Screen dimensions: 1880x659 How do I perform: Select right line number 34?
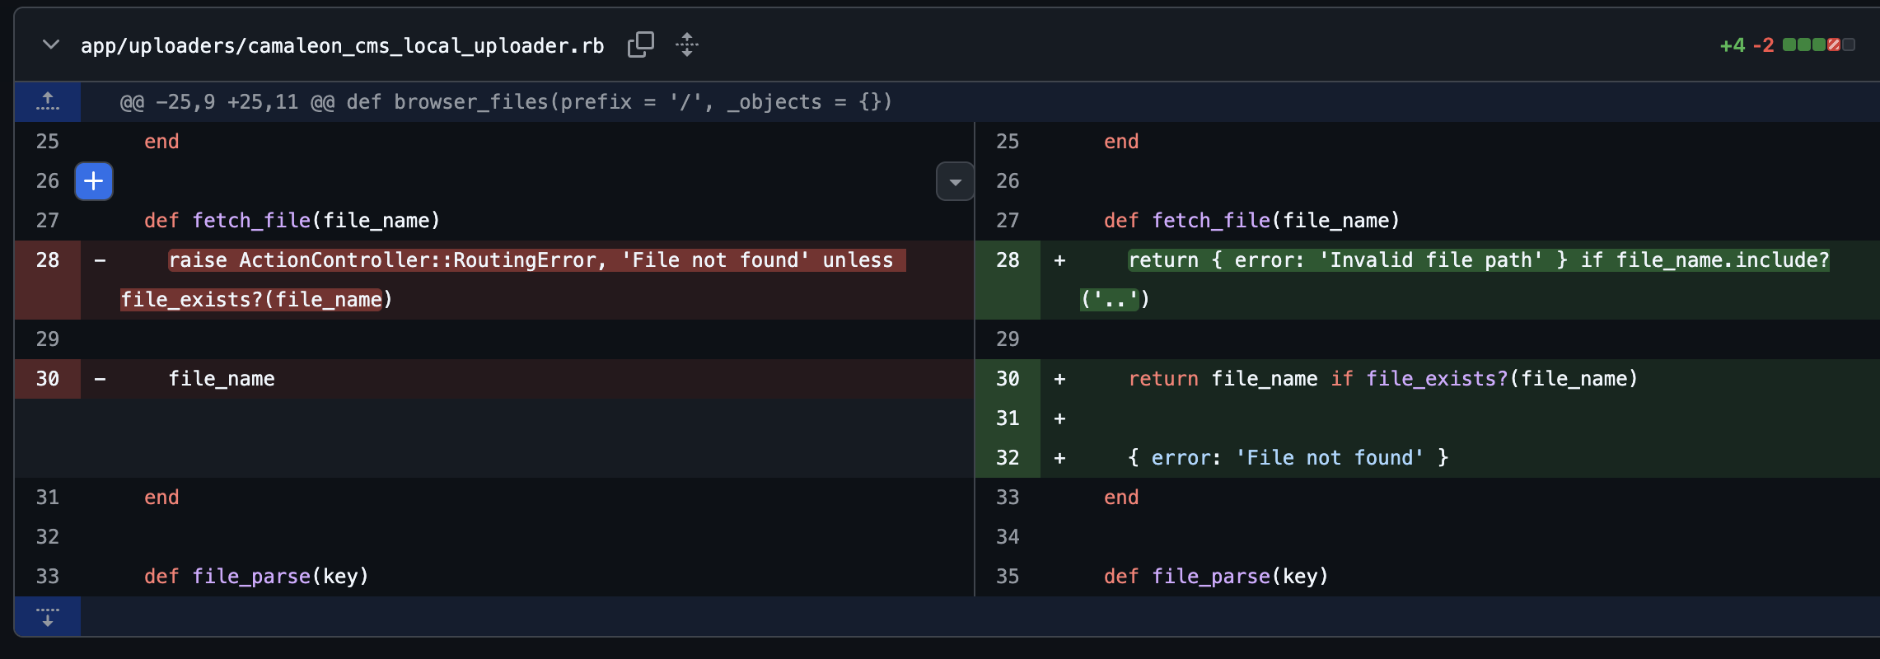1008,537
